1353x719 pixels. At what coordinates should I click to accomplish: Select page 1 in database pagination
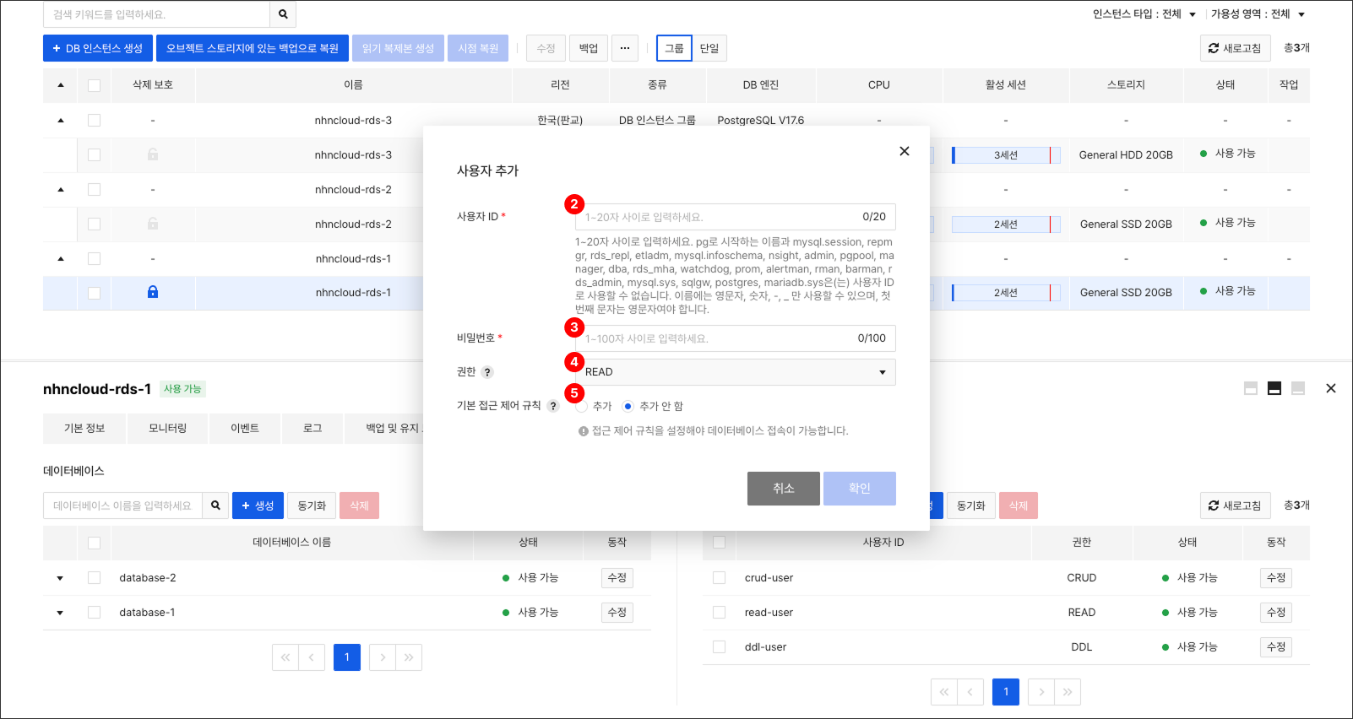click(347, 657)
